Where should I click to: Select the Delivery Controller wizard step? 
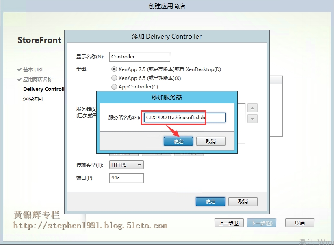(43, 89)
